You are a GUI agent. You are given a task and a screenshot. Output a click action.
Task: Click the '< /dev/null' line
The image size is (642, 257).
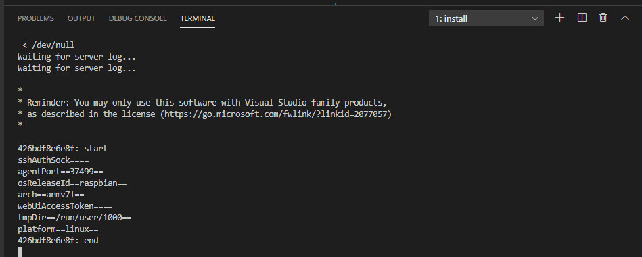[49, 45]
